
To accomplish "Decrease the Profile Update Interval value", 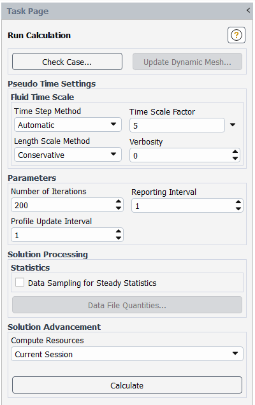I will tap(119, 238).
